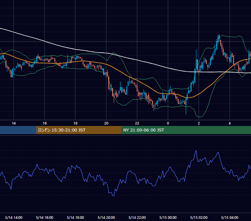
Task: Click the '5/14 14:00' time label
Action: tap(14, 217)
